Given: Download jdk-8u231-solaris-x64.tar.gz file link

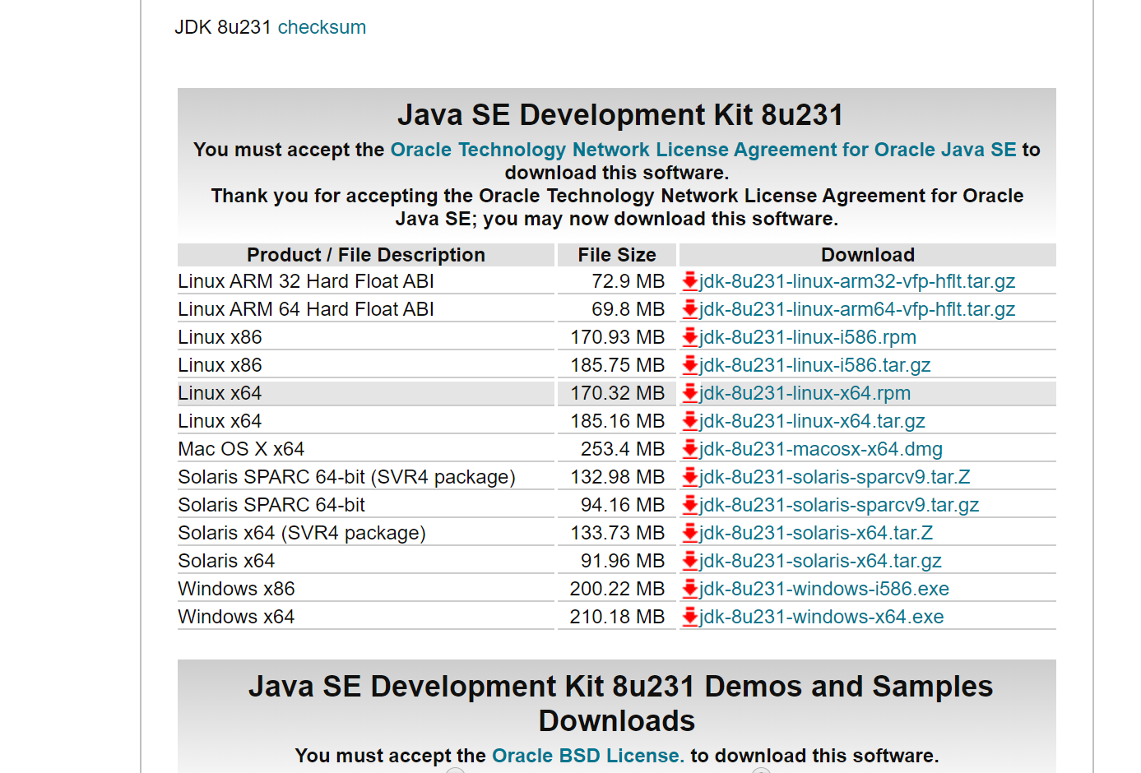Looking at the screenshot, I should (820, 561).
